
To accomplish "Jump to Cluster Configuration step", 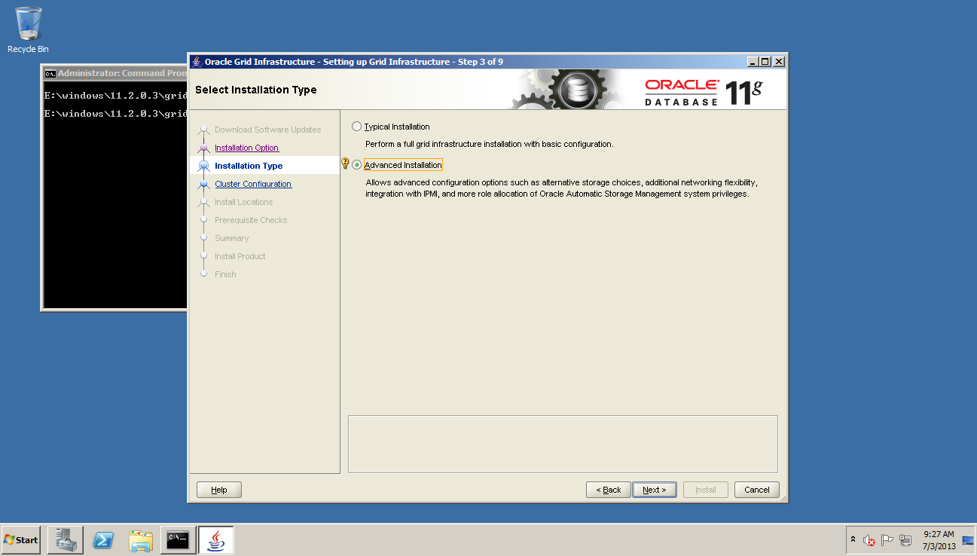I will pos(252,184).
